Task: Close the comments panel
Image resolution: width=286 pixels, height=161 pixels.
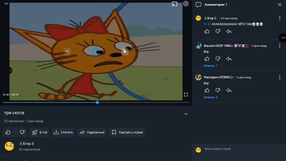Action: click(280, 4)
